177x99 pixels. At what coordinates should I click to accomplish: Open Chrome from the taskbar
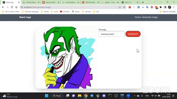[86, 96]
